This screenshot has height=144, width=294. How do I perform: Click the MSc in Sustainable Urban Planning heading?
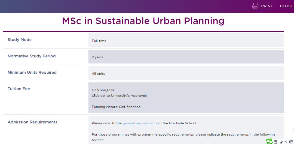click(x=143, y=21)
